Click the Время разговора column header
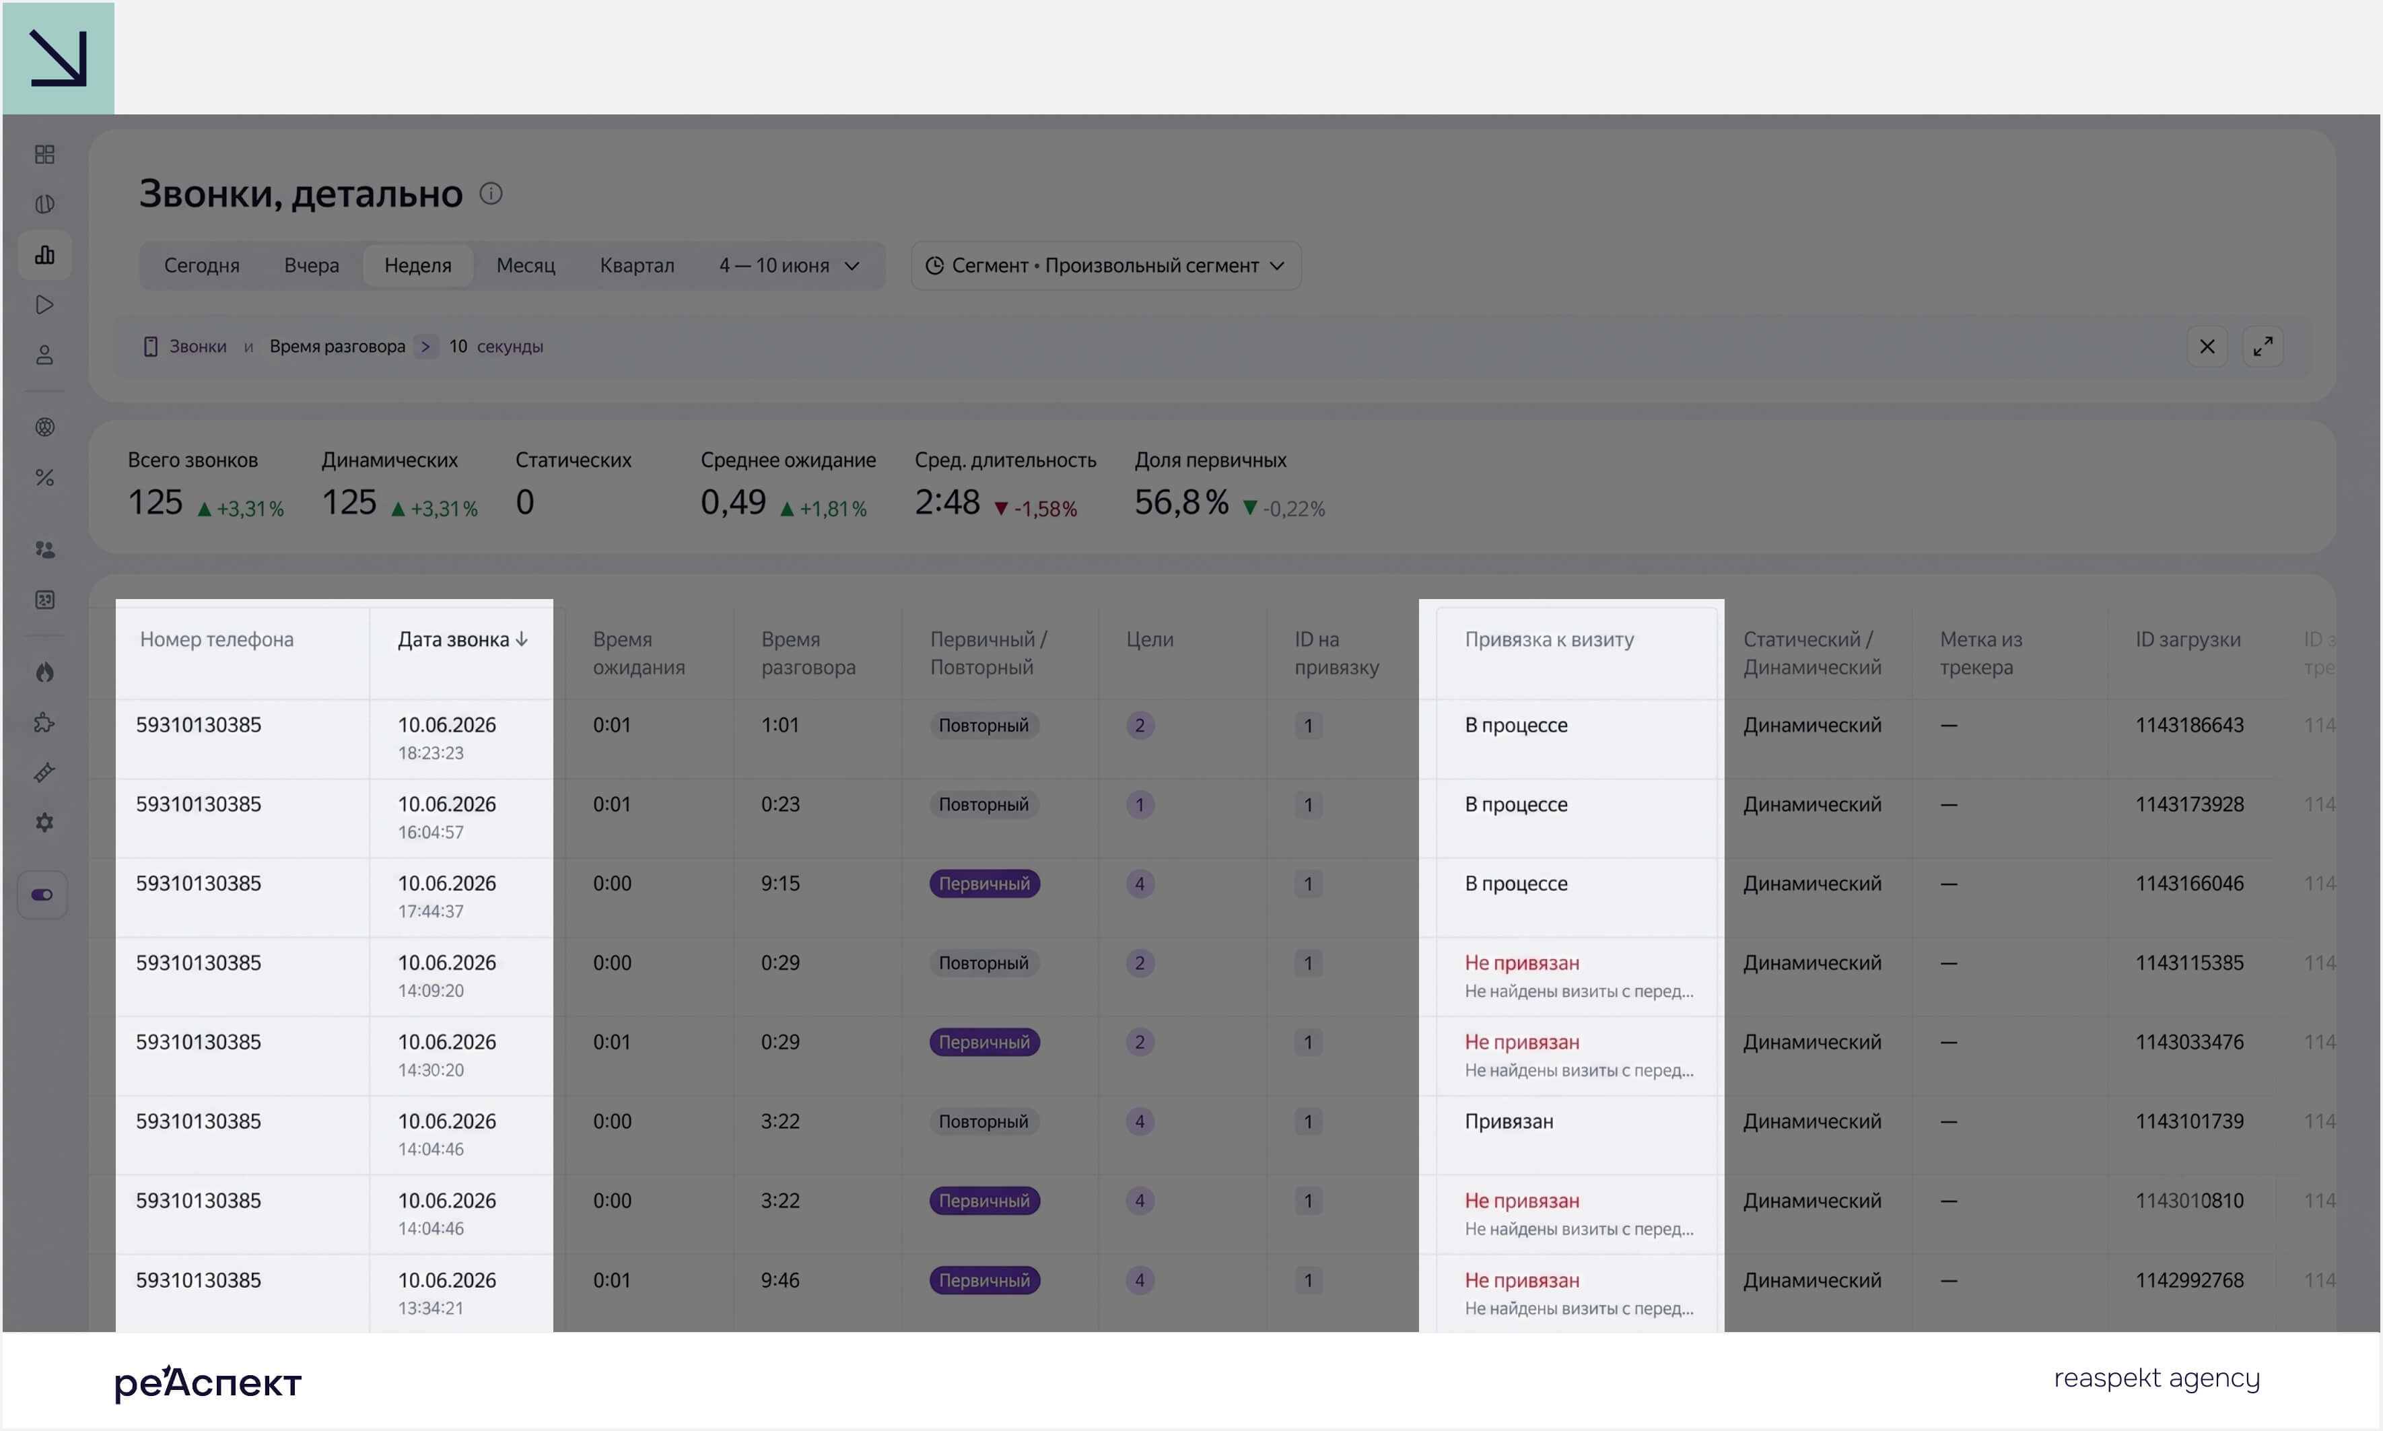Viewport: 2383px width, 1431px height. [x=808, y=653]
